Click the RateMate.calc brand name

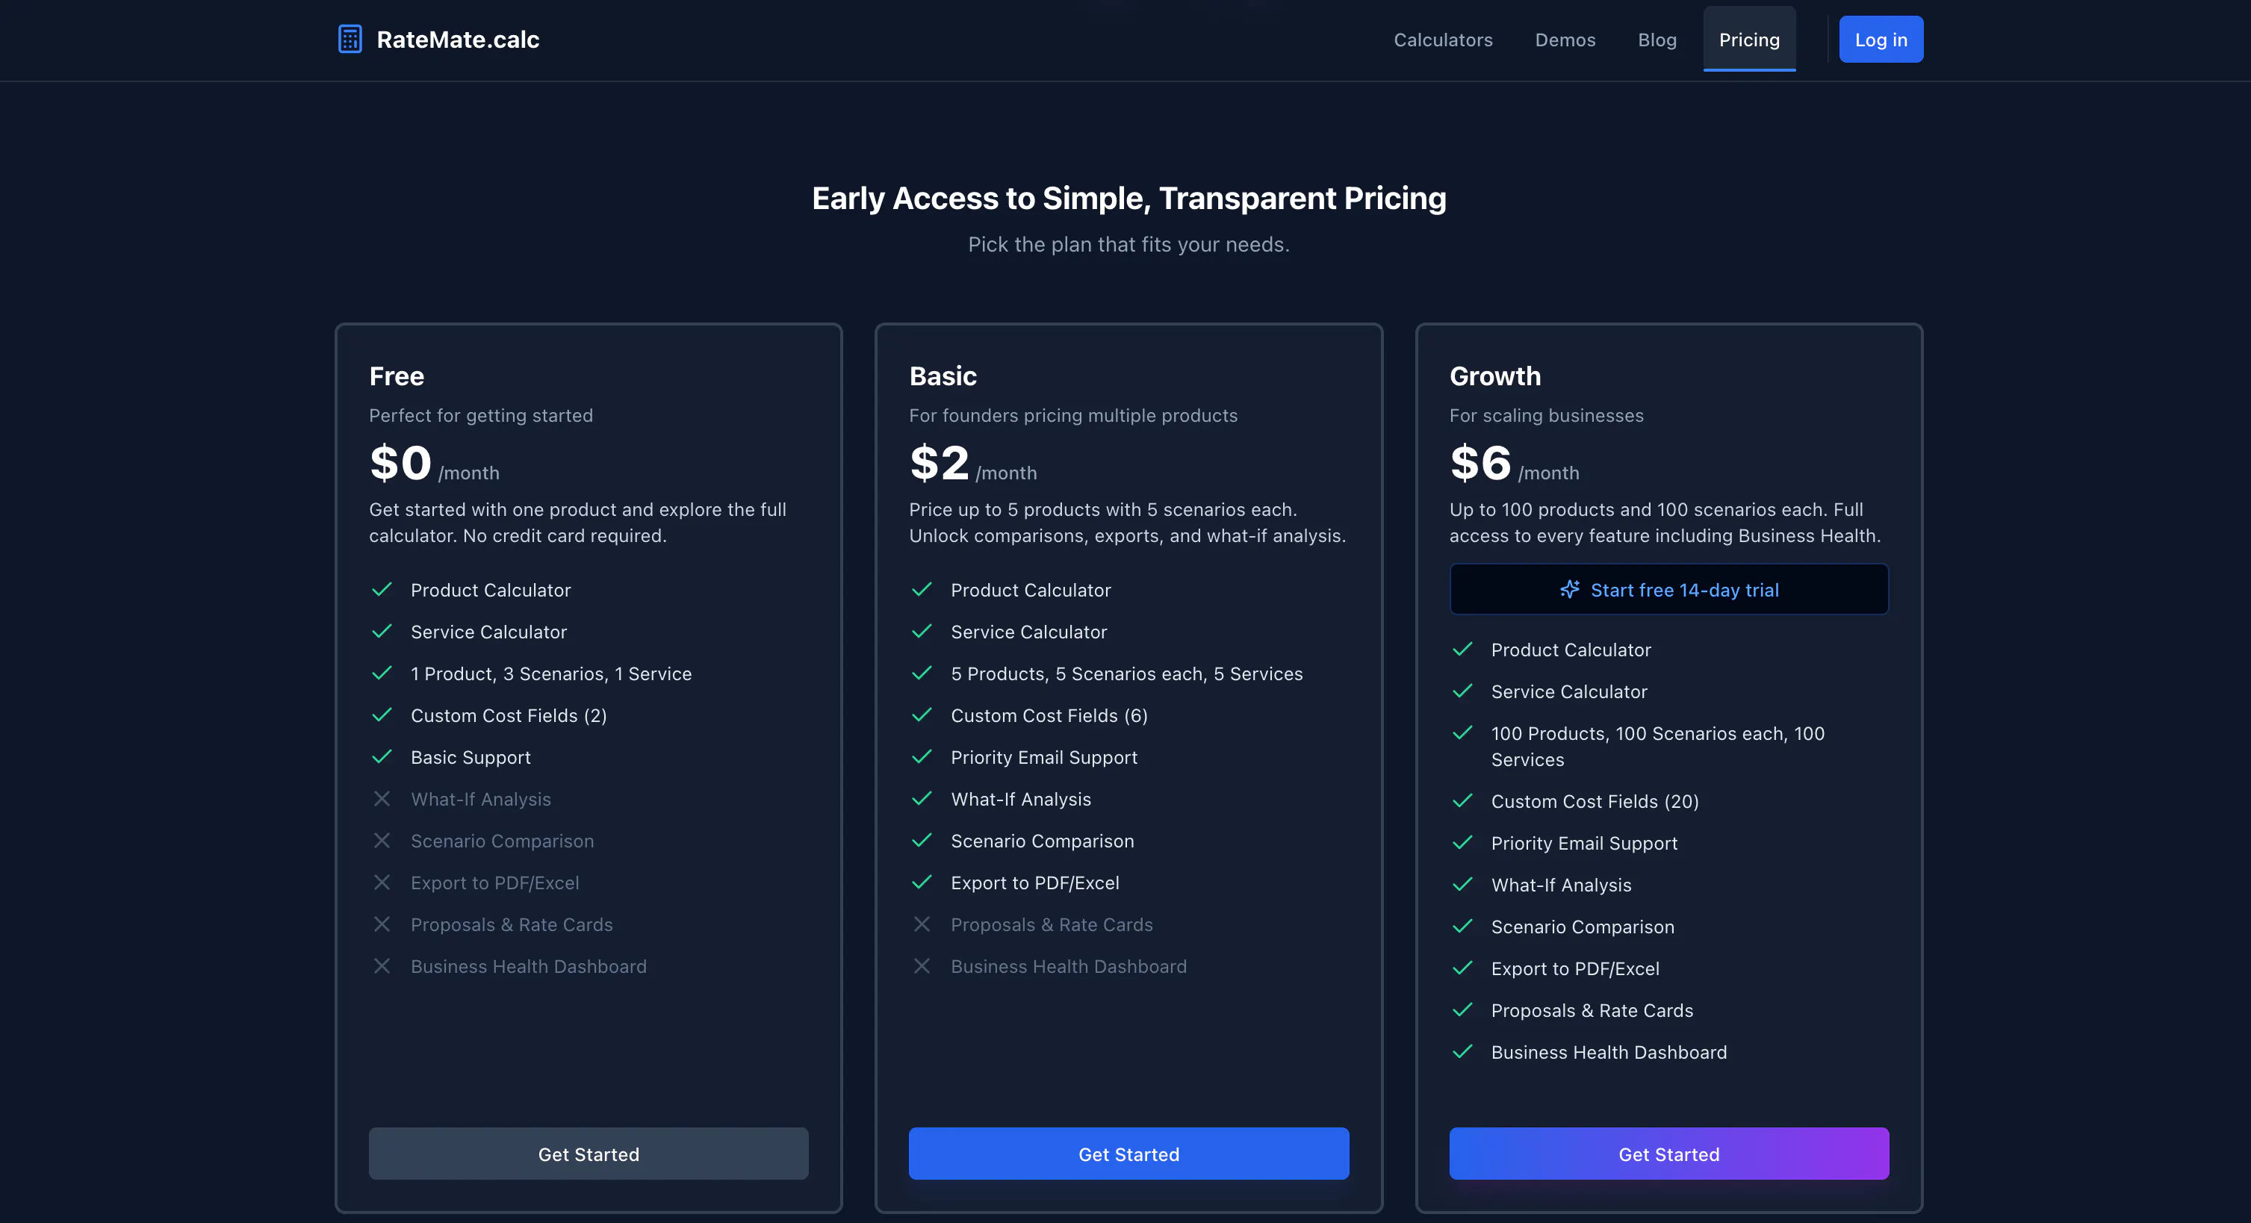458,40
